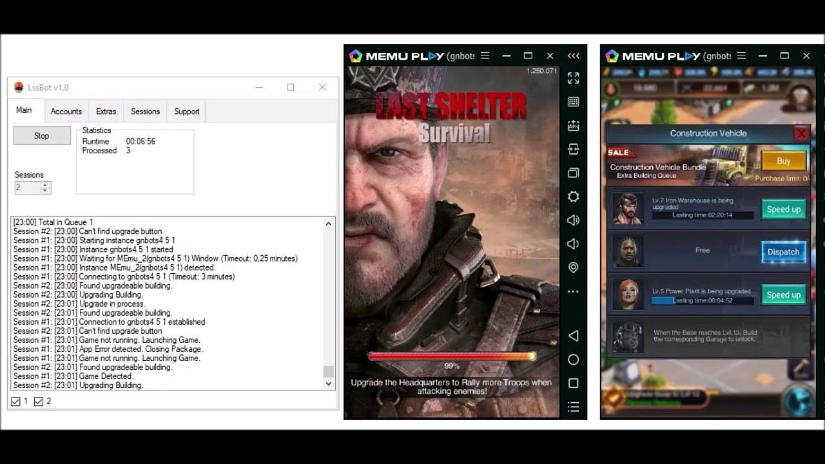Click the LssBot app icon in title bar
This screenshot has width=825, height=464.
[19, 88]
